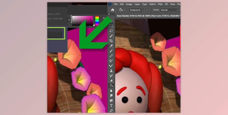Select the Magic Wand tool
The height and width of the screenshot is (115, 228).
click(111, 36)
